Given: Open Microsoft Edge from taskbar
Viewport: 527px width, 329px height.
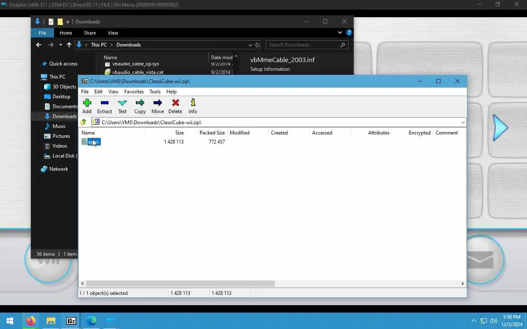Looking at the screenshot, I should point(91,321).
